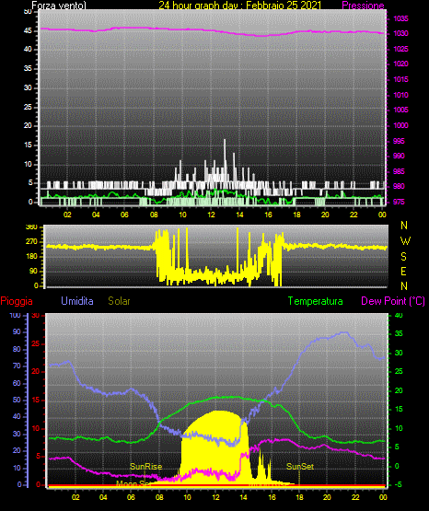Click the Moon Set marker label
This screenshot has height=511, width=429.
coord(133,483)
